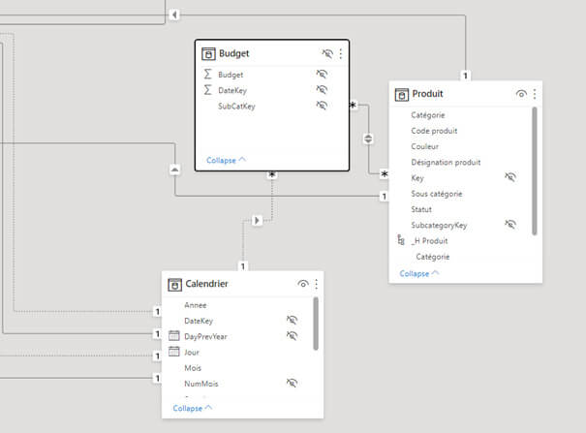Select the Catégorie field at top of Produit

coord(428,115)
